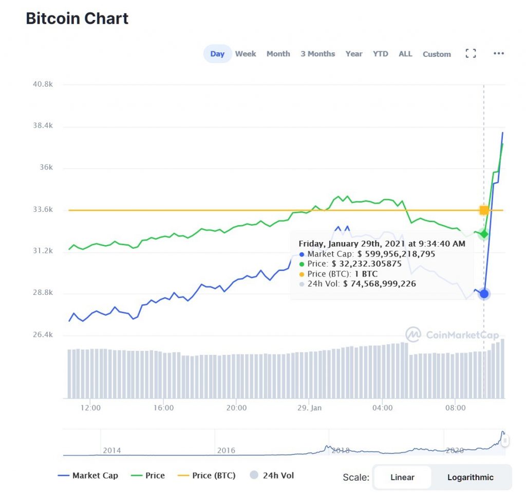Click the blue Market Cap data point marker

pyautogui.click(x=484, y=294)
